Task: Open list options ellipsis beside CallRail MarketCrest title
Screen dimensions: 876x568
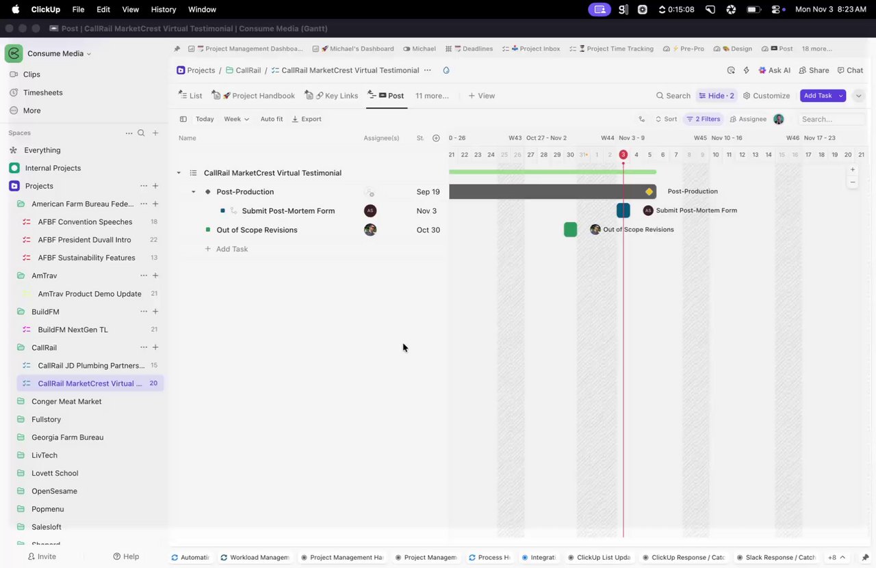Action: point(428,70)
